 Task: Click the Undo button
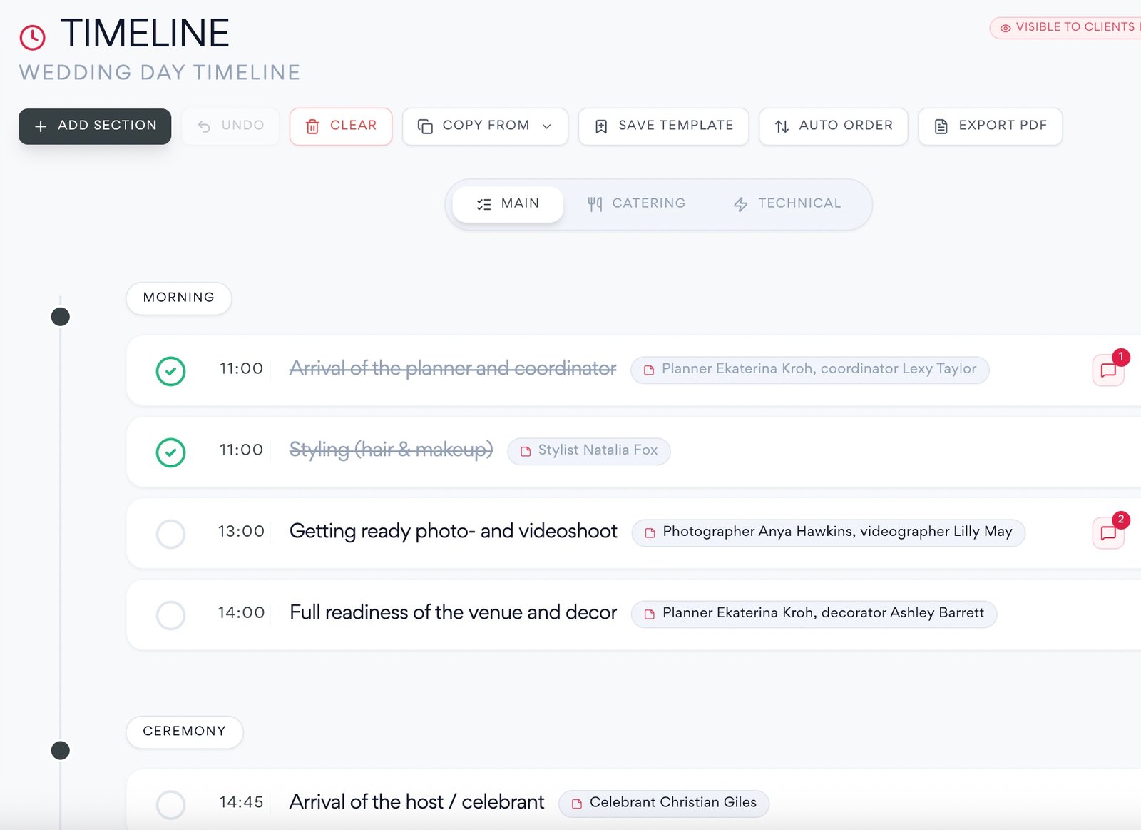[x=230, y=126]
